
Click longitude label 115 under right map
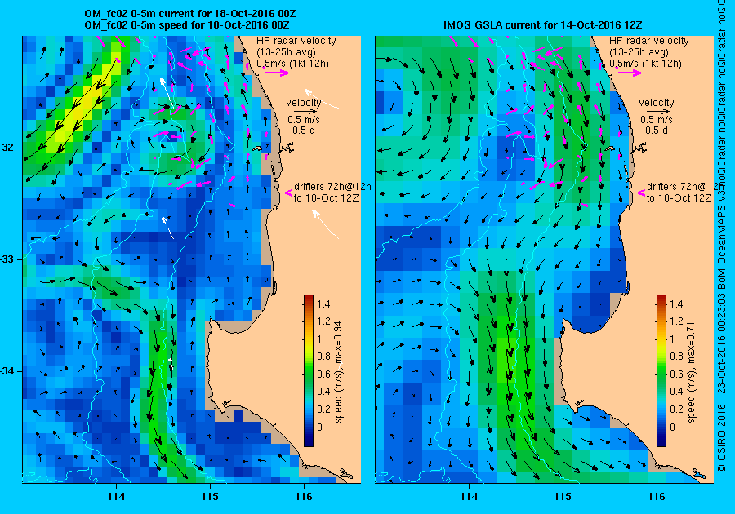click(563, 497)
